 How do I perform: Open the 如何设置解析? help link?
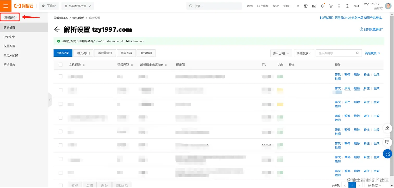[x=371, y=30]
